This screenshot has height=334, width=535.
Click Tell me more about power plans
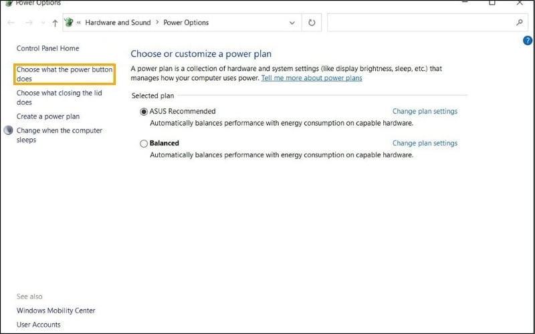(312, 78)
